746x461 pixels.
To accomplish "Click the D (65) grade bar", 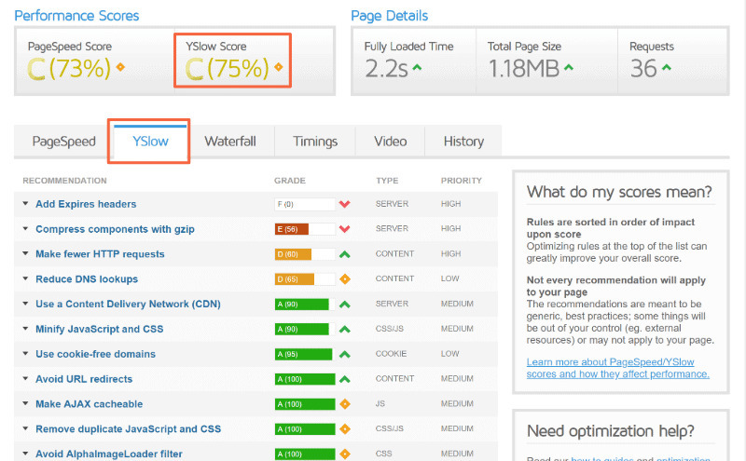I will pos(305,279).
